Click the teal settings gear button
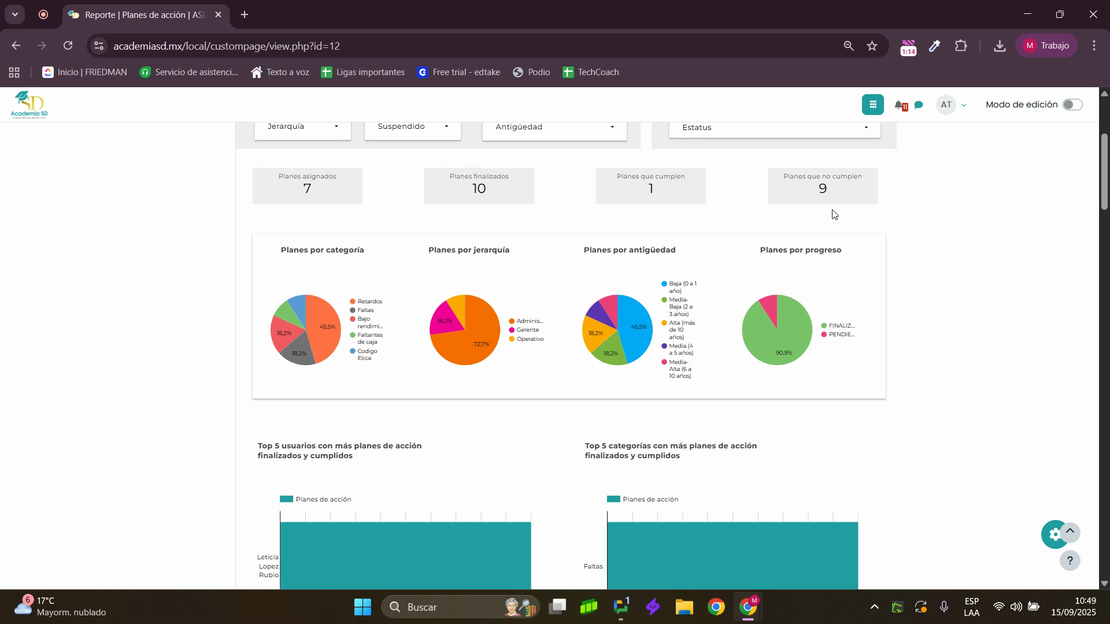Screen dimensions: 1110x624 [1054, 535]
